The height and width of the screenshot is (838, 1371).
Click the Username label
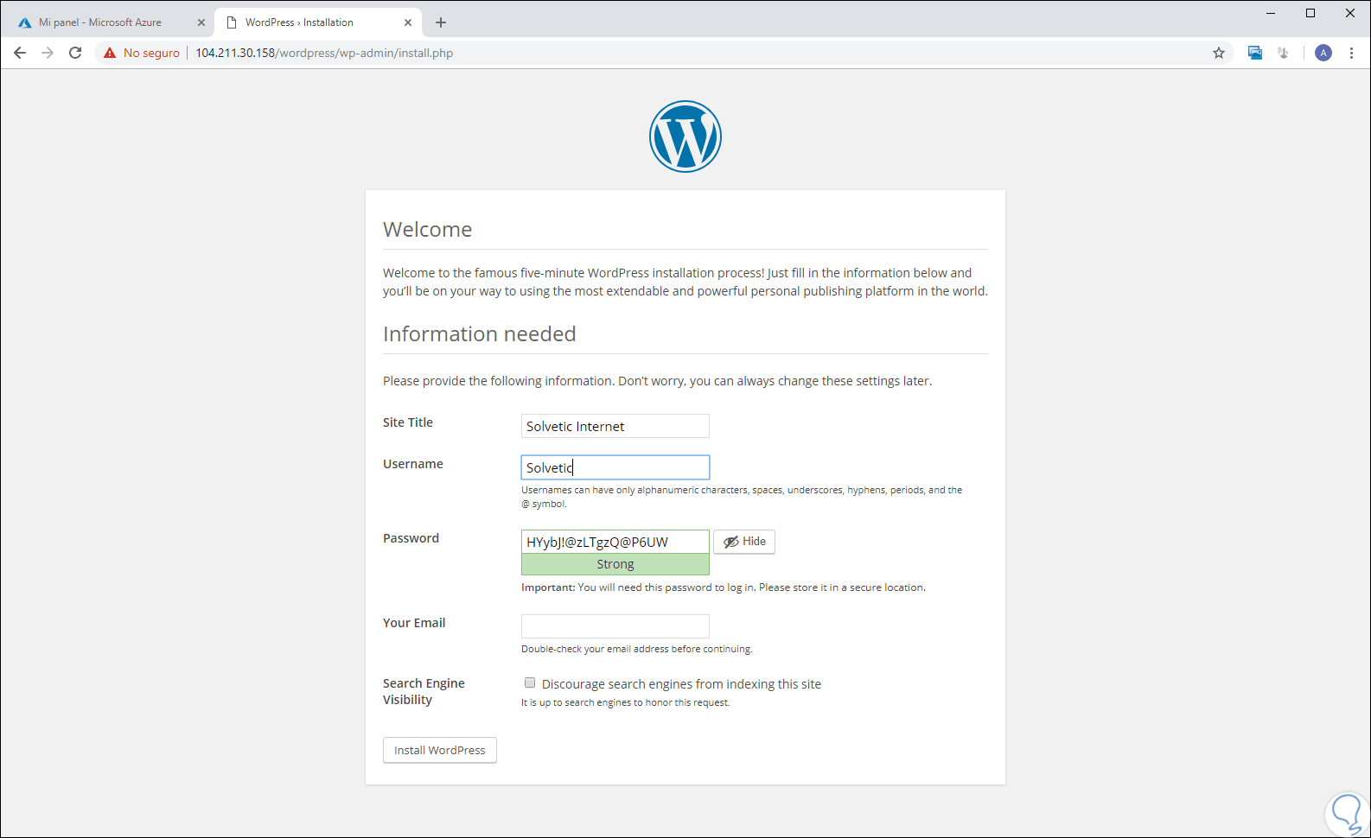coord(413,464)
